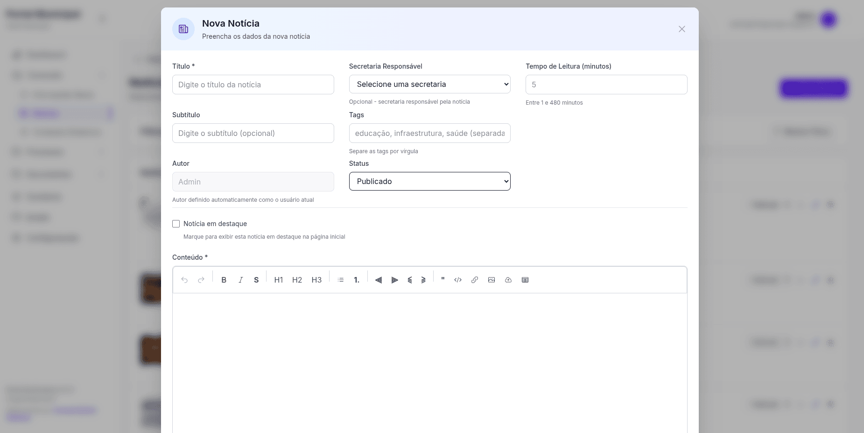The image size is (864, 433).
Task: Upload a file via the cloud icon
Action: pos(508,280)
